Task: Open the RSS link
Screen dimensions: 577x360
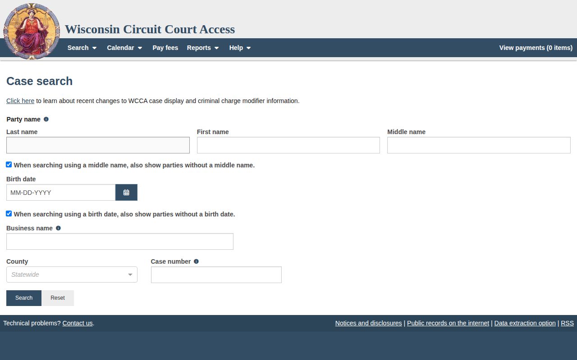Action: click(x=567, y=323)
